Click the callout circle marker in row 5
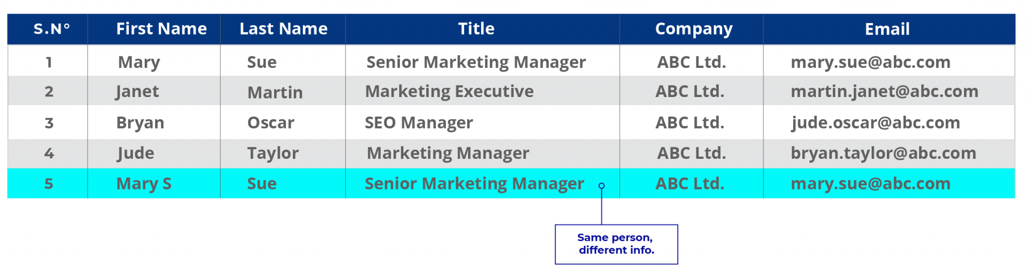Viewport: 1032px width, 275px height. coord(602,186)
